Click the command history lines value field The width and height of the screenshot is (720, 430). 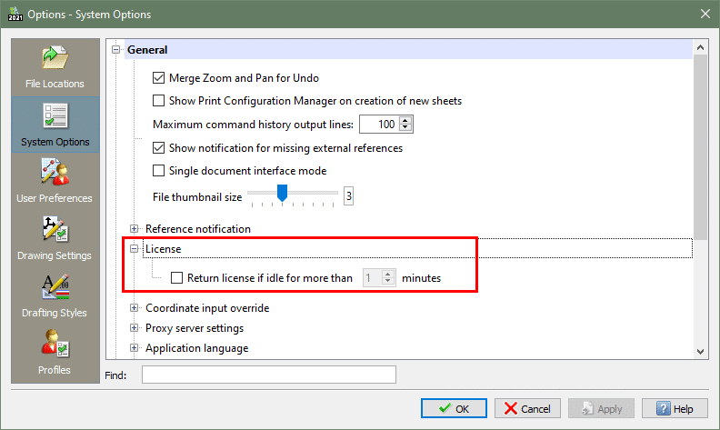[380, 125]
